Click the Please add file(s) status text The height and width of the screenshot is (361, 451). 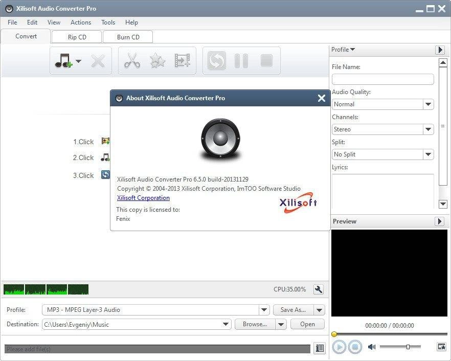coord(29,349)
